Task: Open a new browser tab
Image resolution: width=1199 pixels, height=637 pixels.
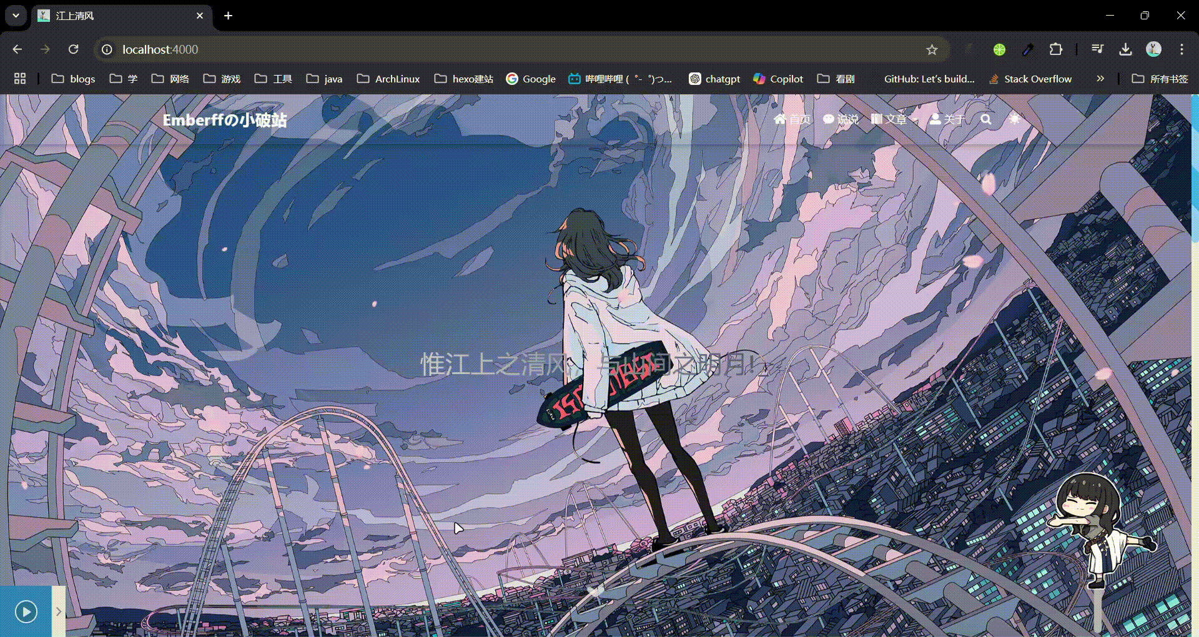Action: coord(228,16)
